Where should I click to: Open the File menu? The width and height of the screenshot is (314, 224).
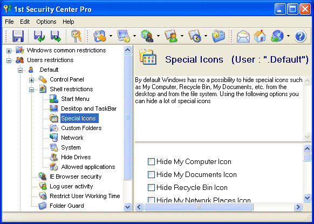click(9, 22)
